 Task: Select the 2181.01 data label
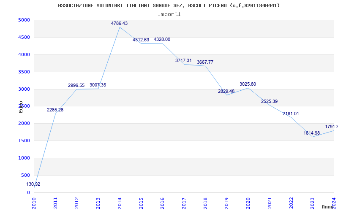pyautogui.click(x=291, y=114)
